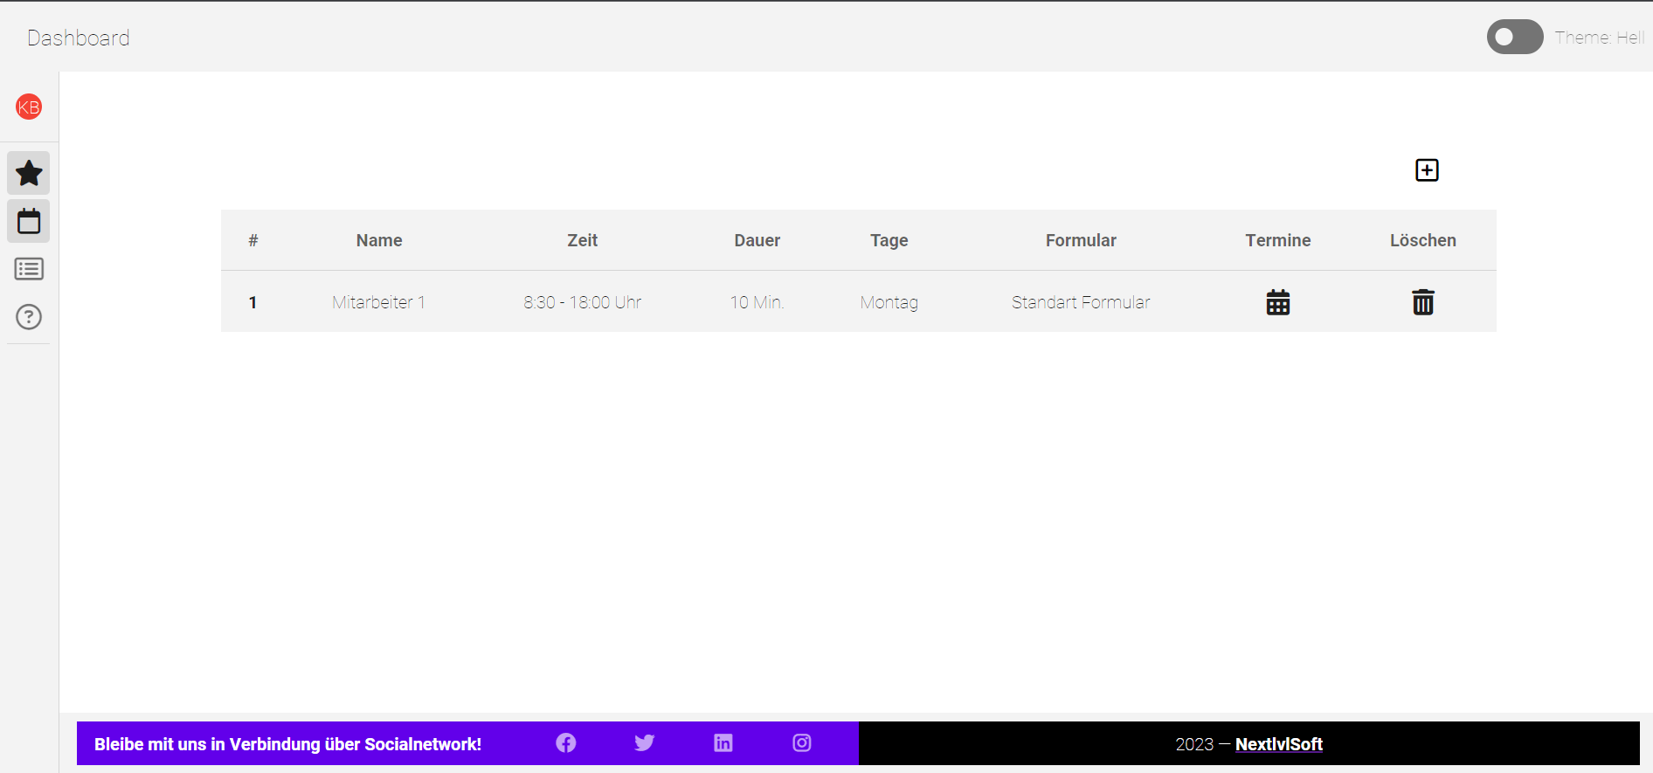The width and height of the screenshot is (1653, 773).
Task: Click the Standart Formular cell
Action: pos(1081,302)
